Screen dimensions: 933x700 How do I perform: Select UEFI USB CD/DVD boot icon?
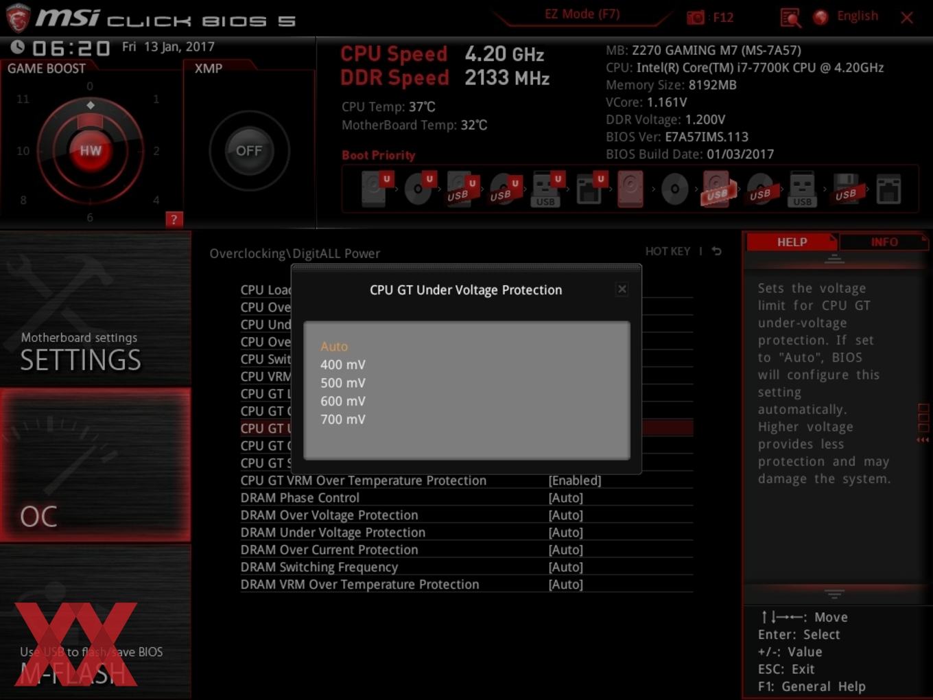click(504, 189)
